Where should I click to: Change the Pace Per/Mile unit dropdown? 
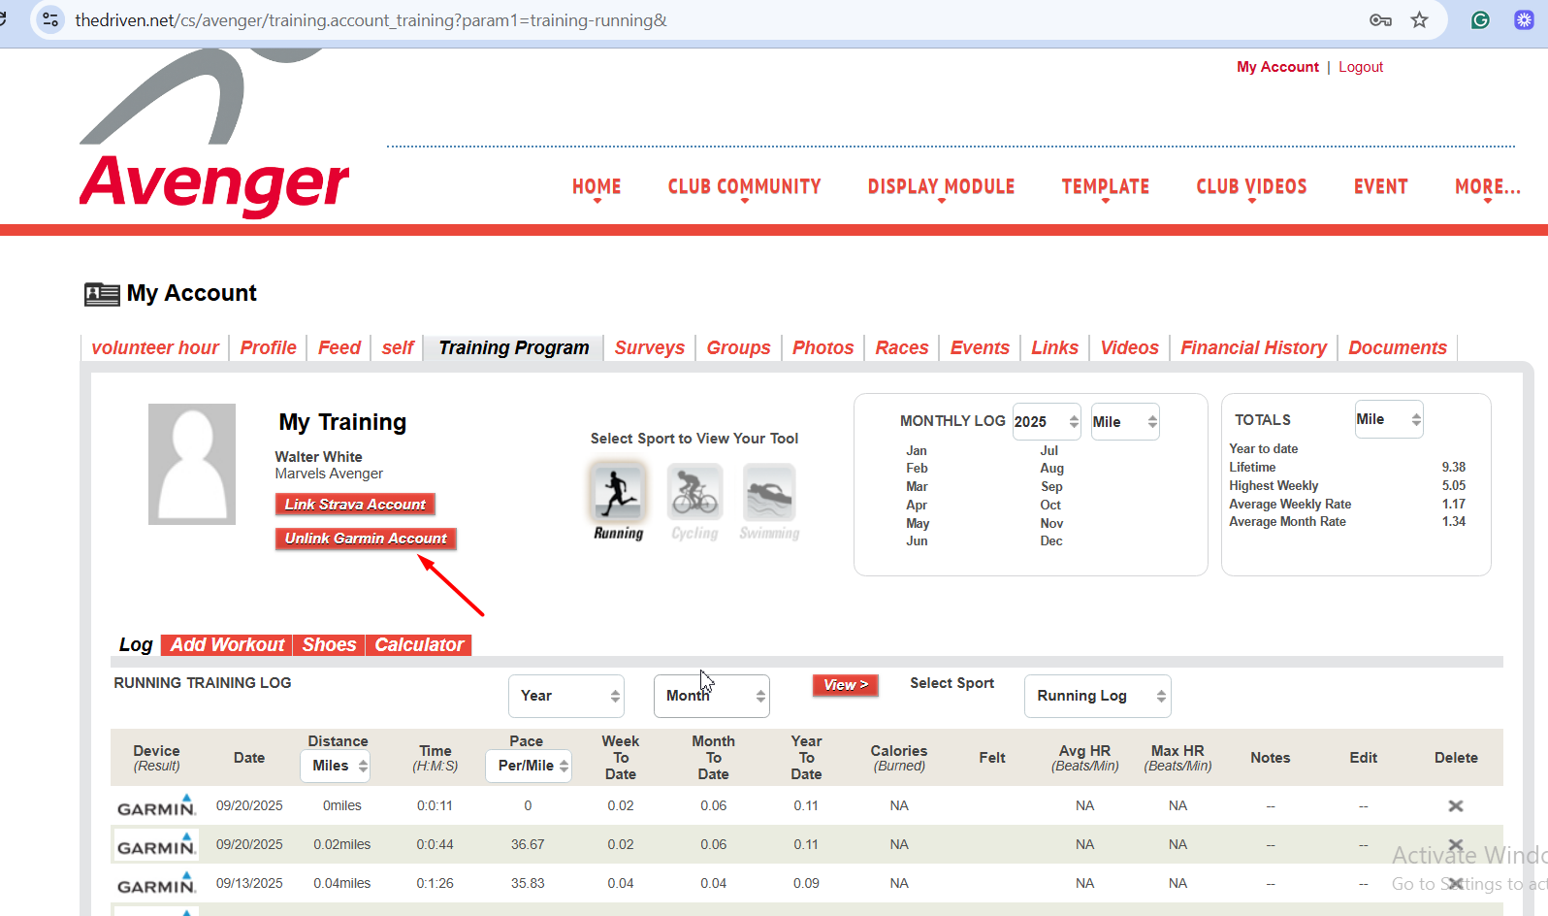pos(529,766)
